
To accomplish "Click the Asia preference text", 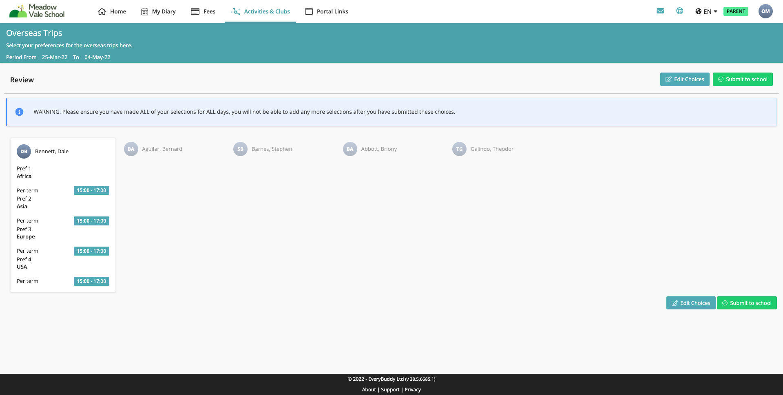I will click(x=22, y=206).
